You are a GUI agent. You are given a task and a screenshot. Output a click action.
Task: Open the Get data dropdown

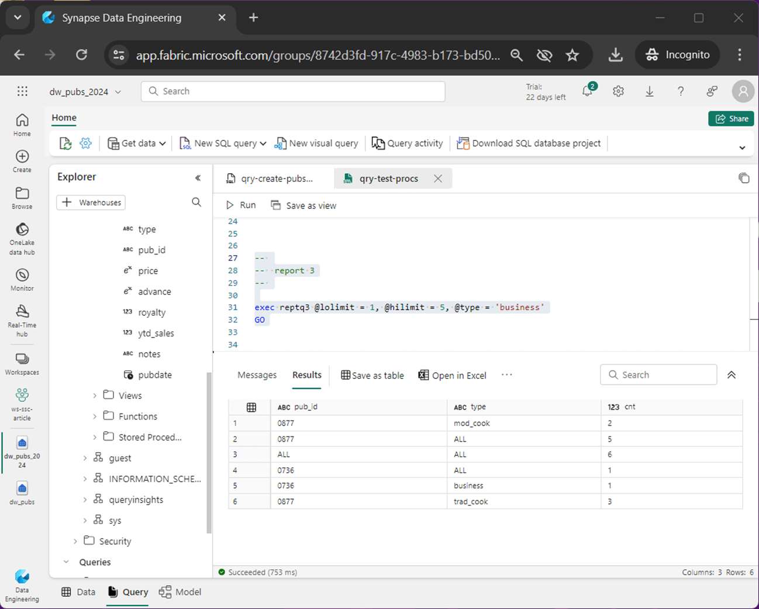point(162,143)
